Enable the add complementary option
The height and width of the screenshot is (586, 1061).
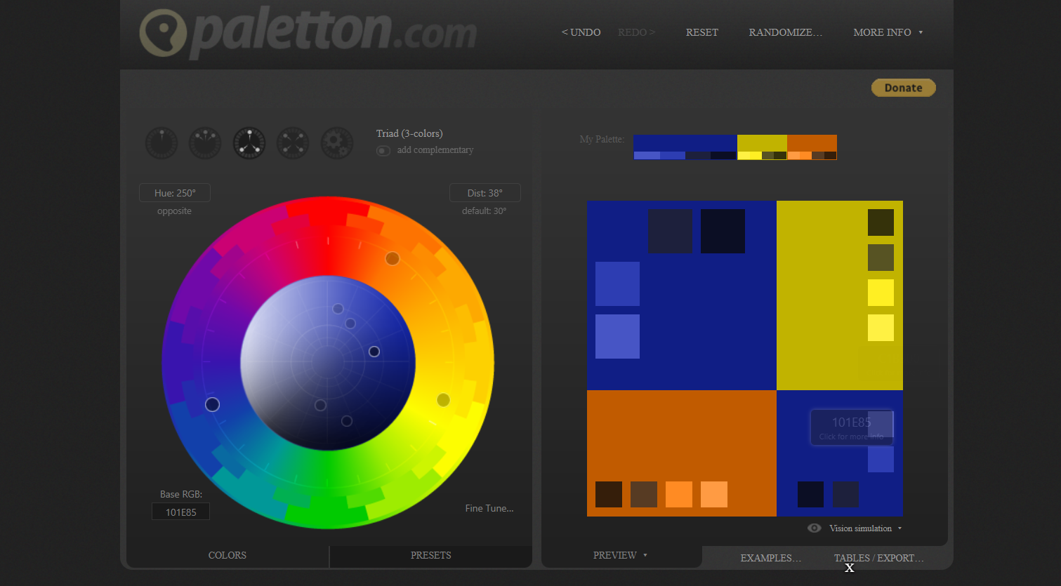383,150
